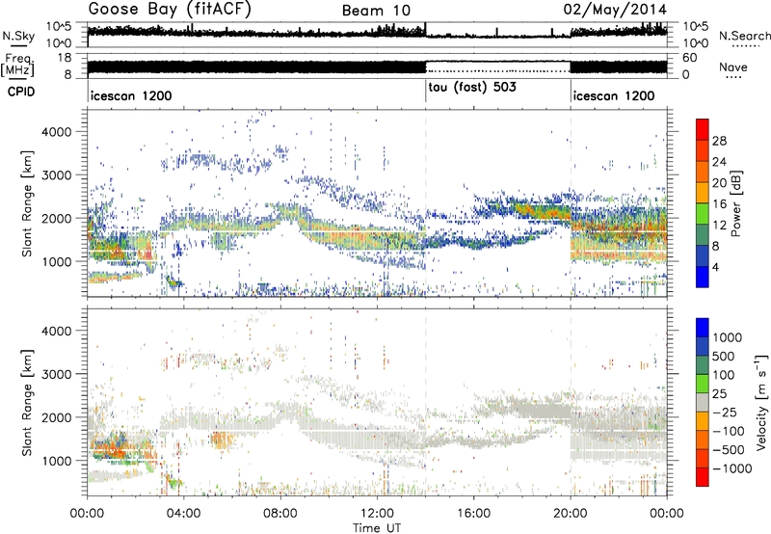The height and width of the screenshot is (534, 771).
Task: Click the 'Nave' legend label
Action: point(733,67)
